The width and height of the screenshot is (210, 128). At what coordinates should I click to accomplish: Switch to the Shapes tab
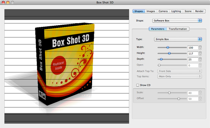tap(139, 11)
